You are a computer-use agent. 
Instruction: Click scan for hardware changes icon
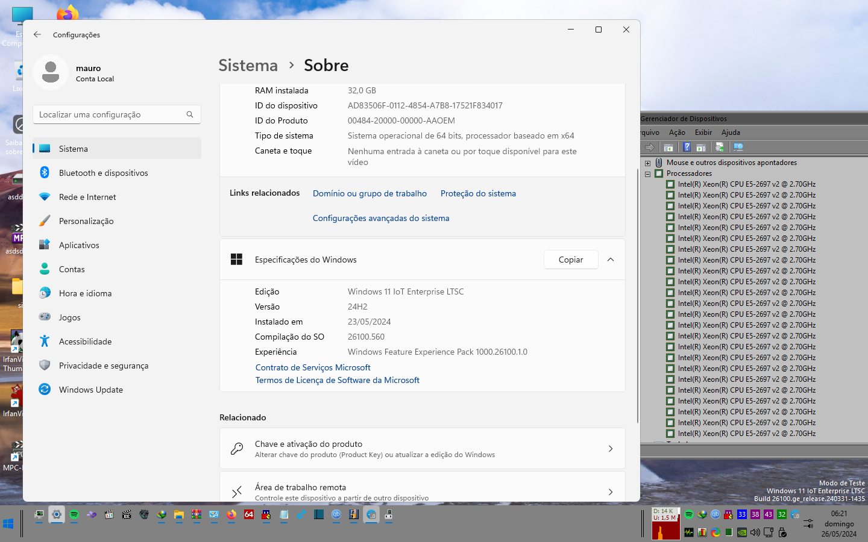(738, 147)
